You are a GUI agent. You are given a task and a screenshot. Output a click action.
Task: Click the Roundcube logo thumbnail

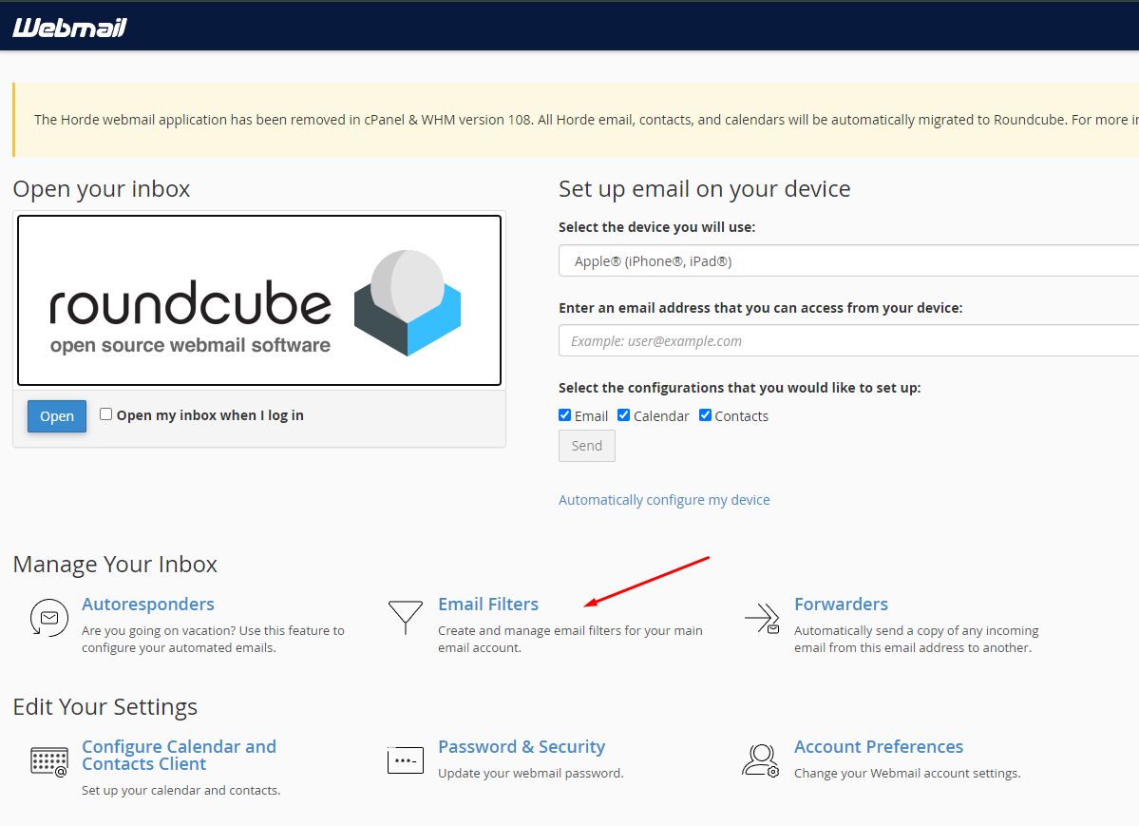pyautogui.click(x=259, y=300)
